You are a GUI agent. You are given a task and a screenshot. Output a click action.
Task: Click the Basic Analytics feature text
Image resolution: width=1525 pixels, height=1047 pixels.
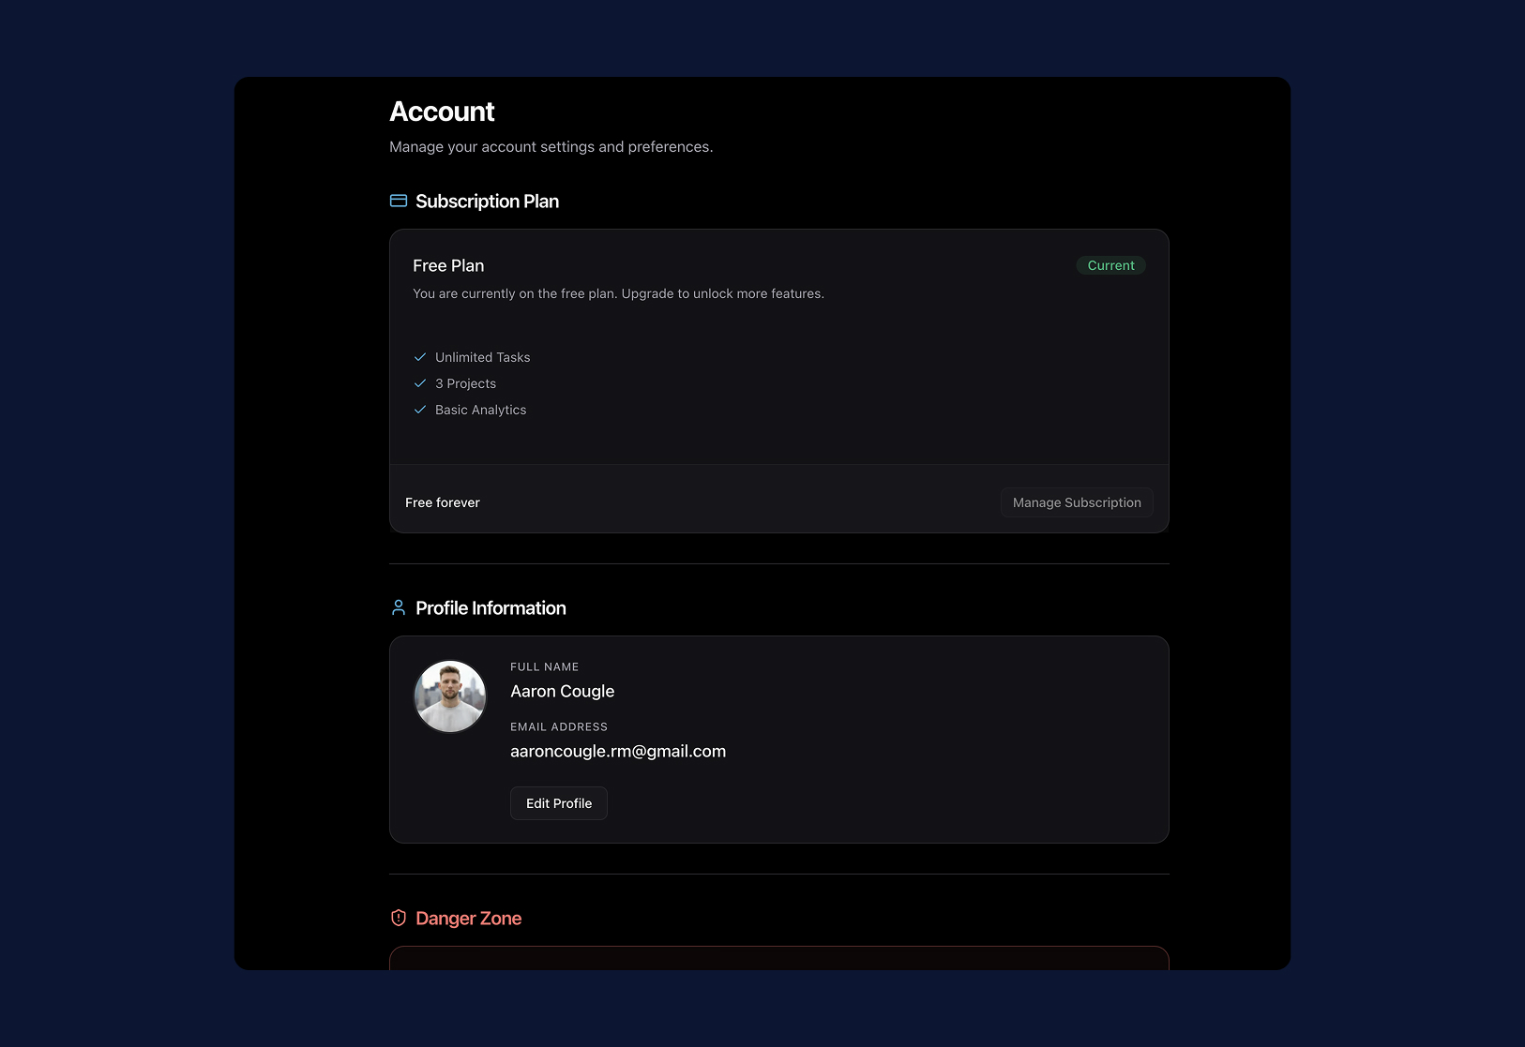pyautogui.click(x=481, y=410)
